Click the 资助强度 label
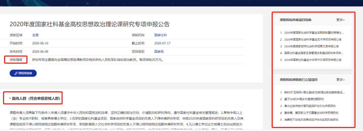 (16, 60)
